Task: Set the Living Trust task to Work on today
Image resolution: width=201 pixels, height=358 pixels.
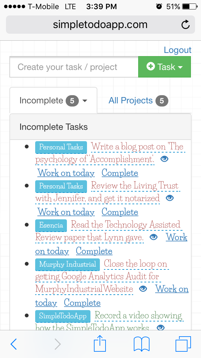Action: pyautogui.click(x=66, y=212)
